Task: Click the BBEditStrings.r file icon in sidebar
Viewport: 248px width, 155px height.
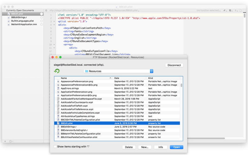Action: [x=9, y=17]
